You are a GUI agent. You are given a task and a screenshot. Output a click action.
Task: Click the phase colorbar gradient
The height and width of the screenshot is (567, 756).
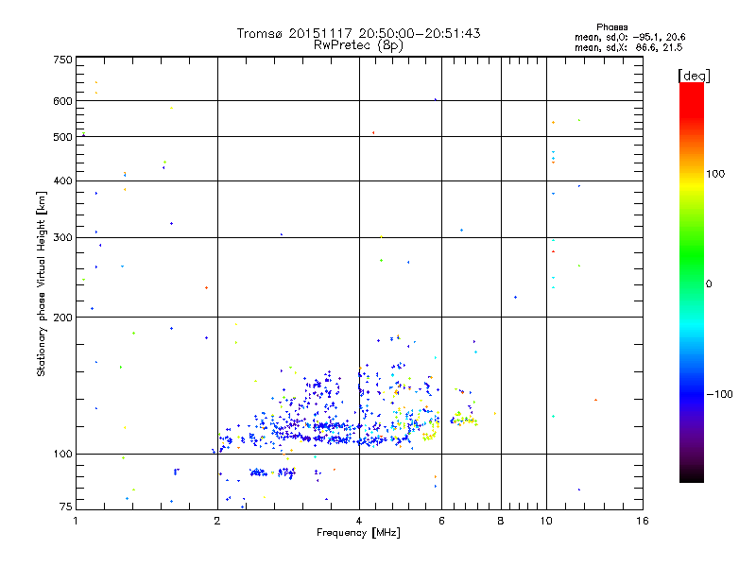(692, 283)
